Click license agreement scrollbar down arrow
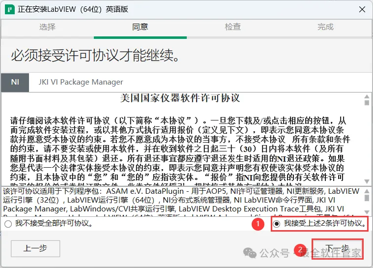Viewport: 373px width, 268px height. [x=367, y=181]
